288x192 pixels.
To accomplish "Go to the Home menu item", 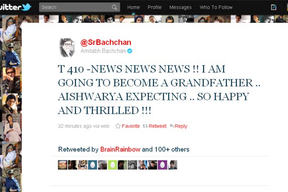I will pos(133,7).
